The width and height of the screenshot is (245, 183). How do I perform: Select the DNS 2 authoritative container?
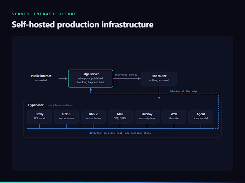93,117
